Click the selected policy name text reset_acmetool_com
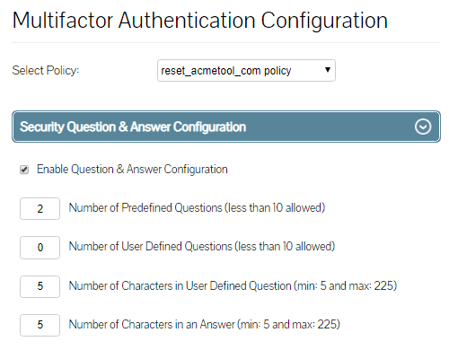The height and width of the screenshot is (350, 449). (211, 71)
